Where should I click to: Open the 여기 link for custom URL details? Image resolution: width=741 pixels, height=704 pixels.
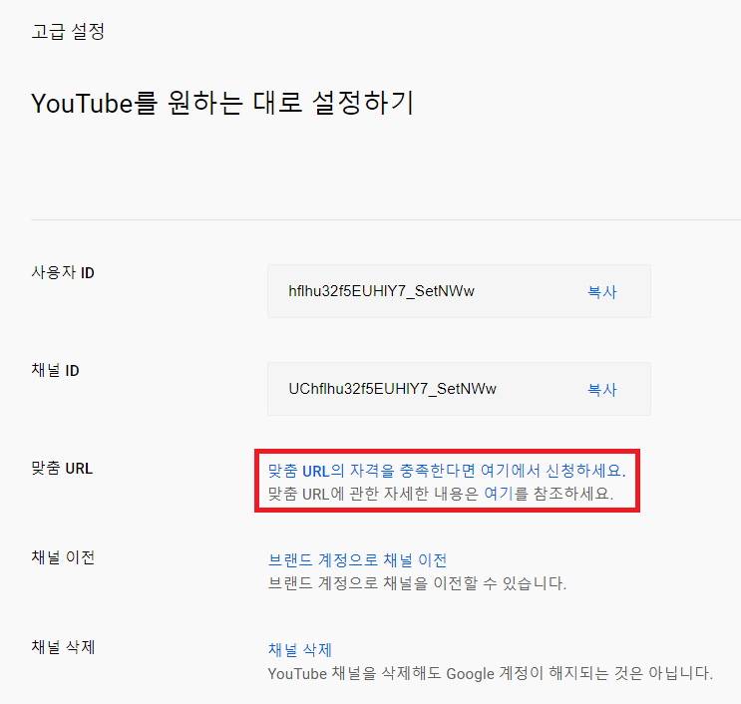pos(499,494)
